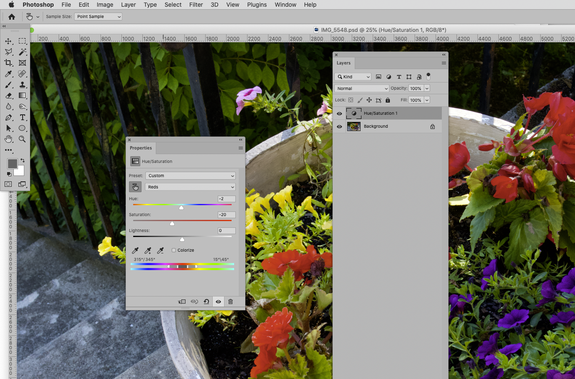Delete the adjustment layer via trash icon

click(x=230, y=302)
